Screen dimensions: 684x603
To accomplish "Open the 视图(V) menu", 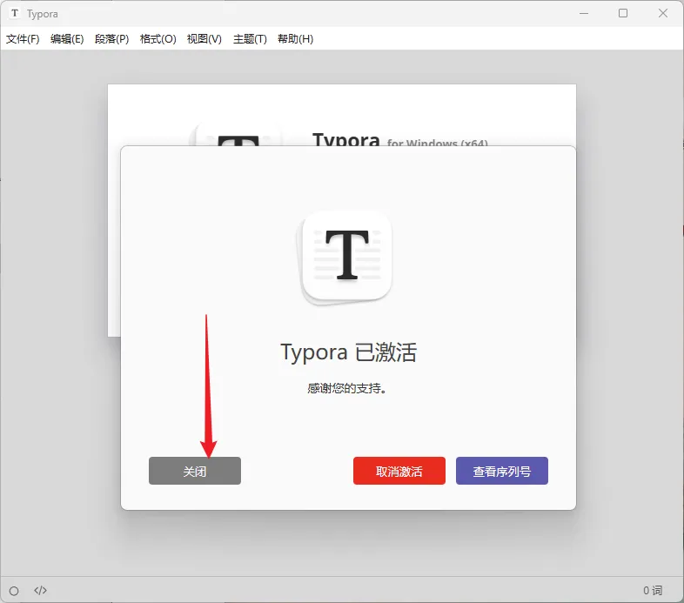I will pyautogui.click(x=205, y=39).
